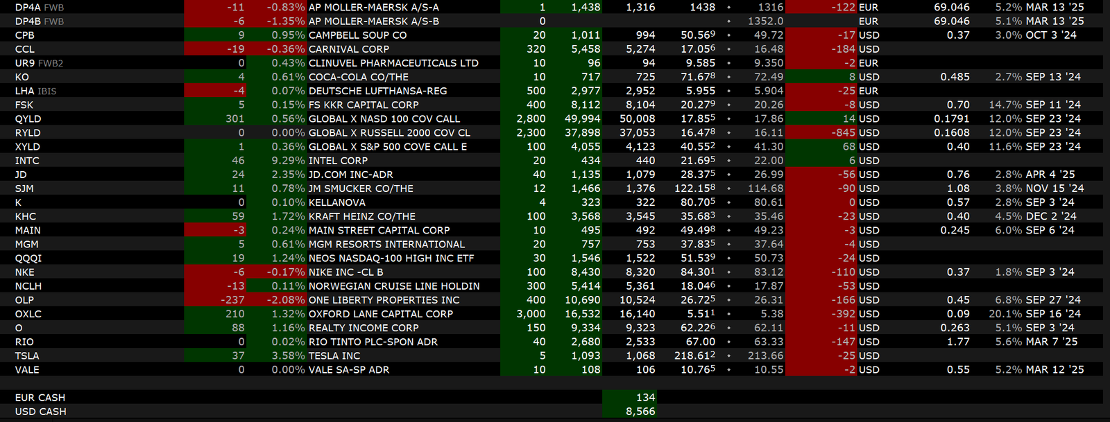Select the KELLANOVA company name

pyautogui.click(x=336, y=202)
